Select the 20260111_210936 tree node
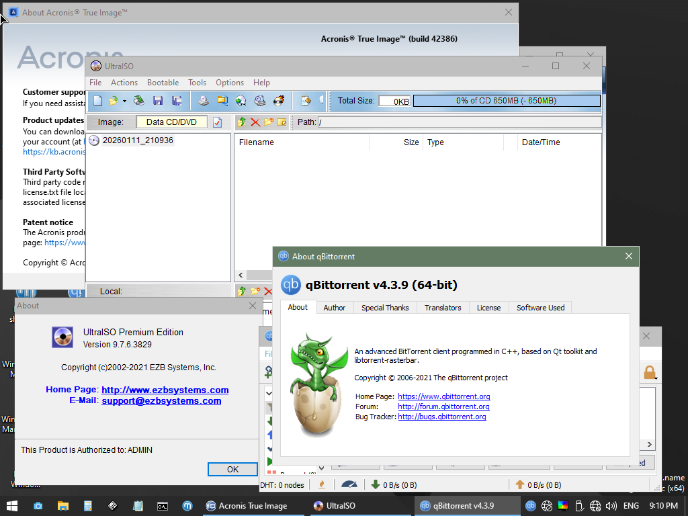 click(137, 140)
